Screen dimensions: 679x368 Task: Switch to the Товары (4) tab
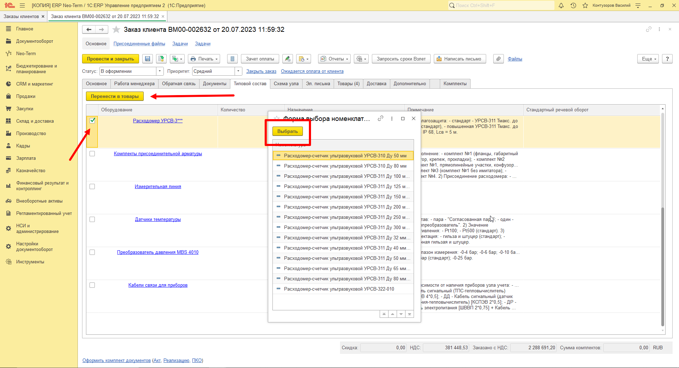(348, 83)
